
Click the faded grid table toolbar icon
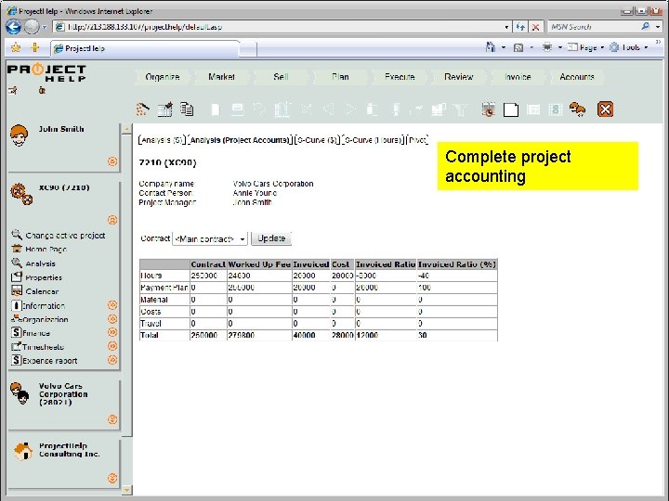pyautogui.click(x=533, y=109)
